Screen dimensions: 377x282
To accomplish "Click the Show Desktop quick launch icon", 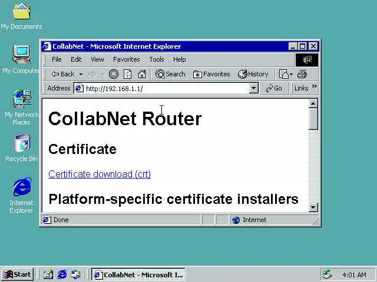I will click(48, 274).
